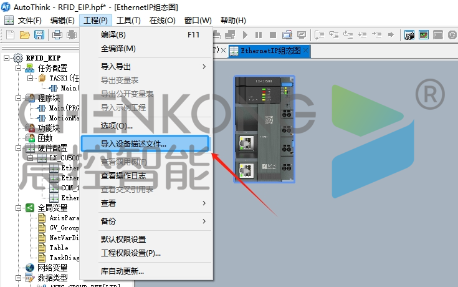458x287 pixels.
Task: Create a new file via toolbar icon
Action: click(x=11, y=35)
